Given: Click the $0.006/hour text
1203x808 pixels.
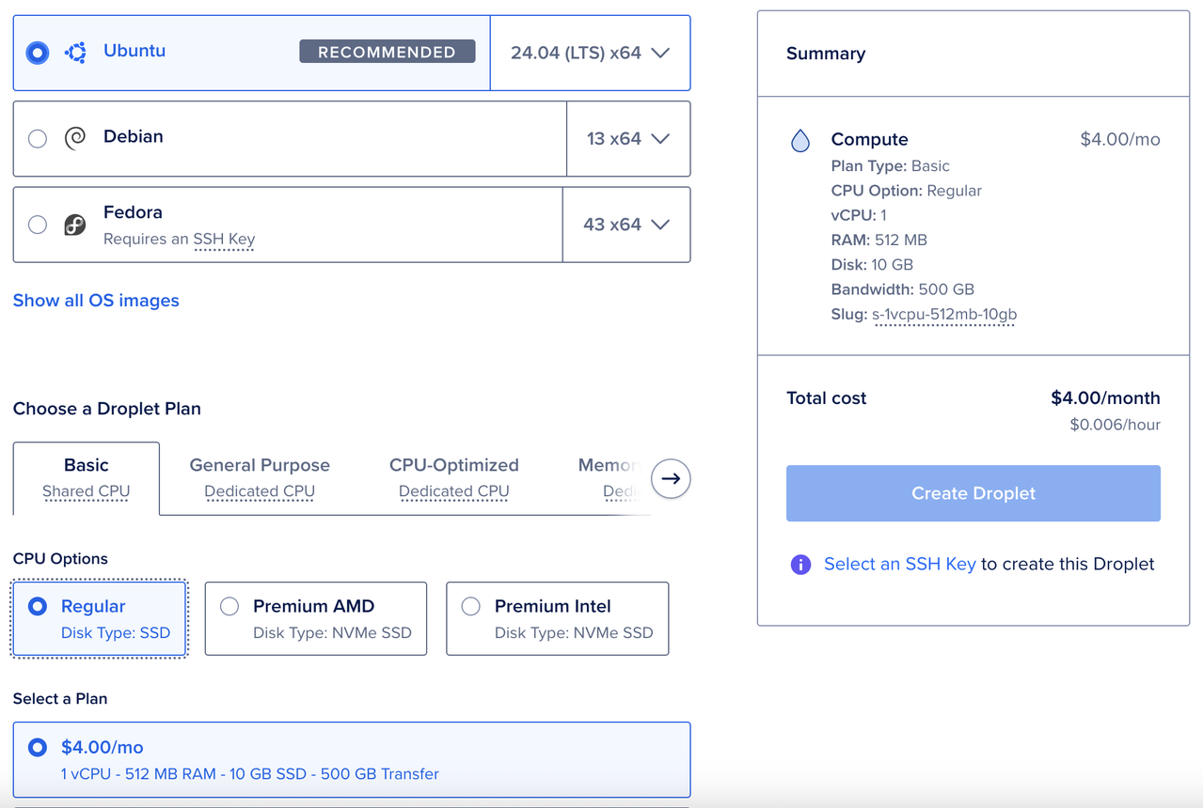Looking at the screenshot, I should (x=1116, y=425).
